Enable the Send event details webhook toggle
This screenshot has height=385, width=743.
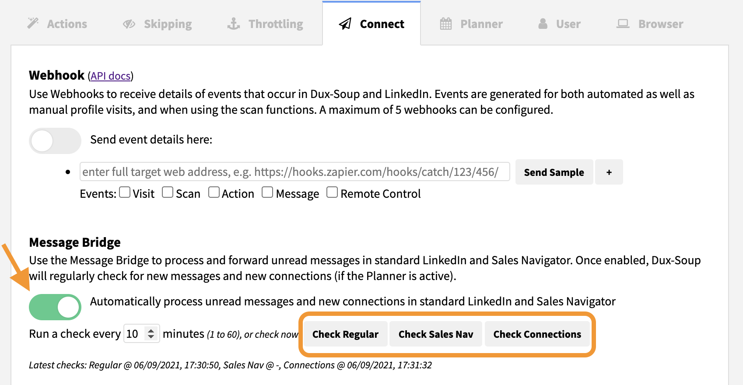[55, 141]
